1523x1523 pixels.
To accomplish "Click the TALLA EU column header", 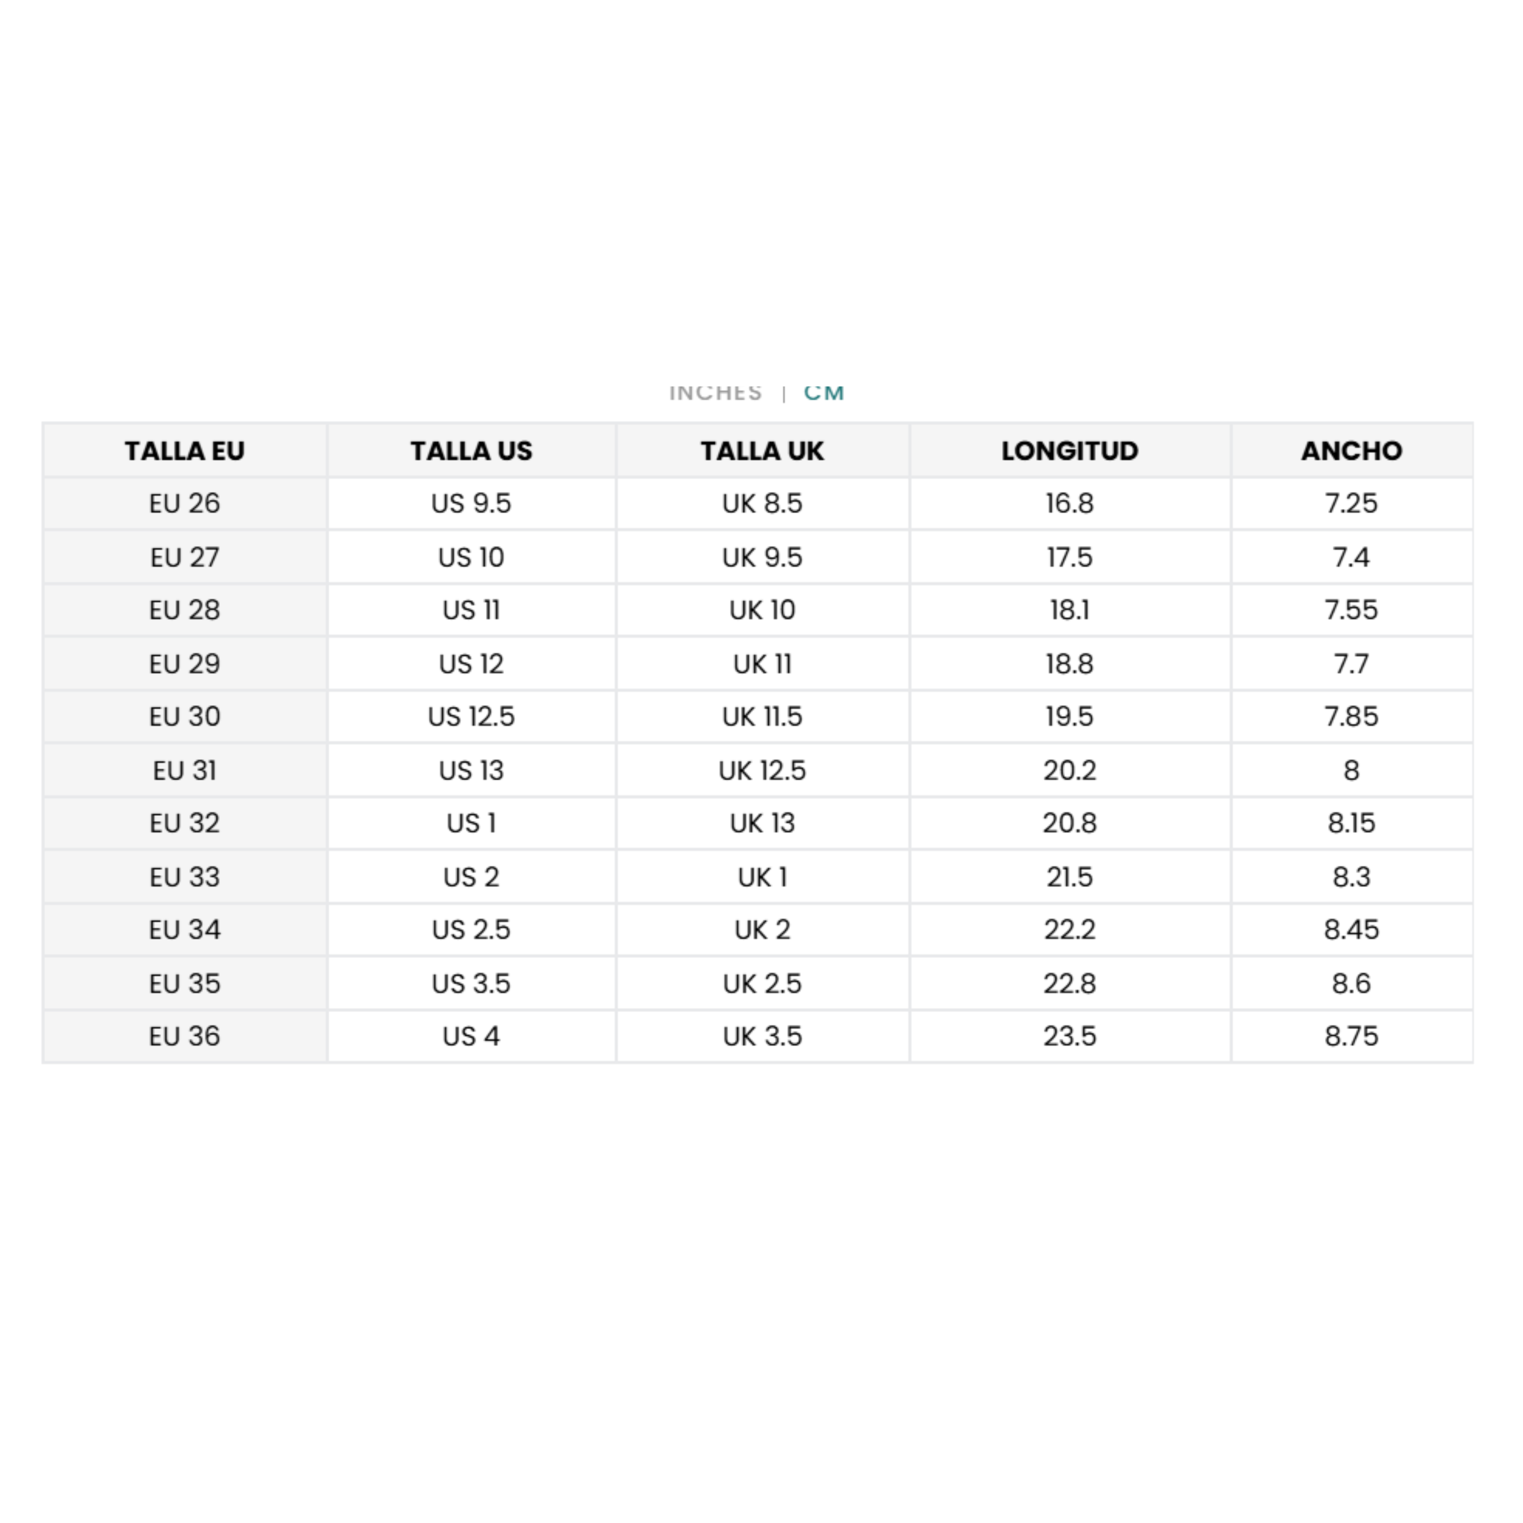I will tap(185, 450).
